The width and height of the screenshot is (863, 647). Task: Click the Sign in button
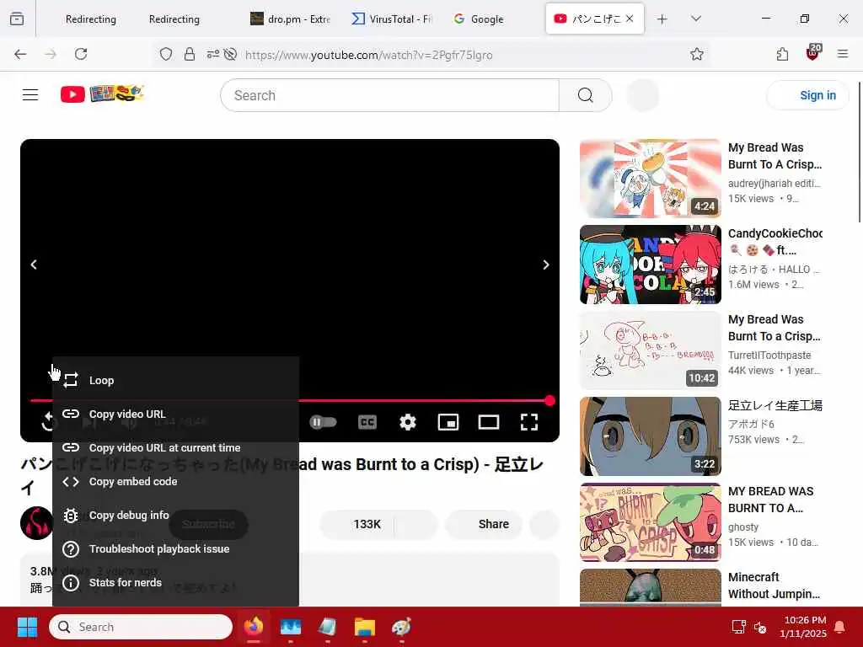[807, 95]
